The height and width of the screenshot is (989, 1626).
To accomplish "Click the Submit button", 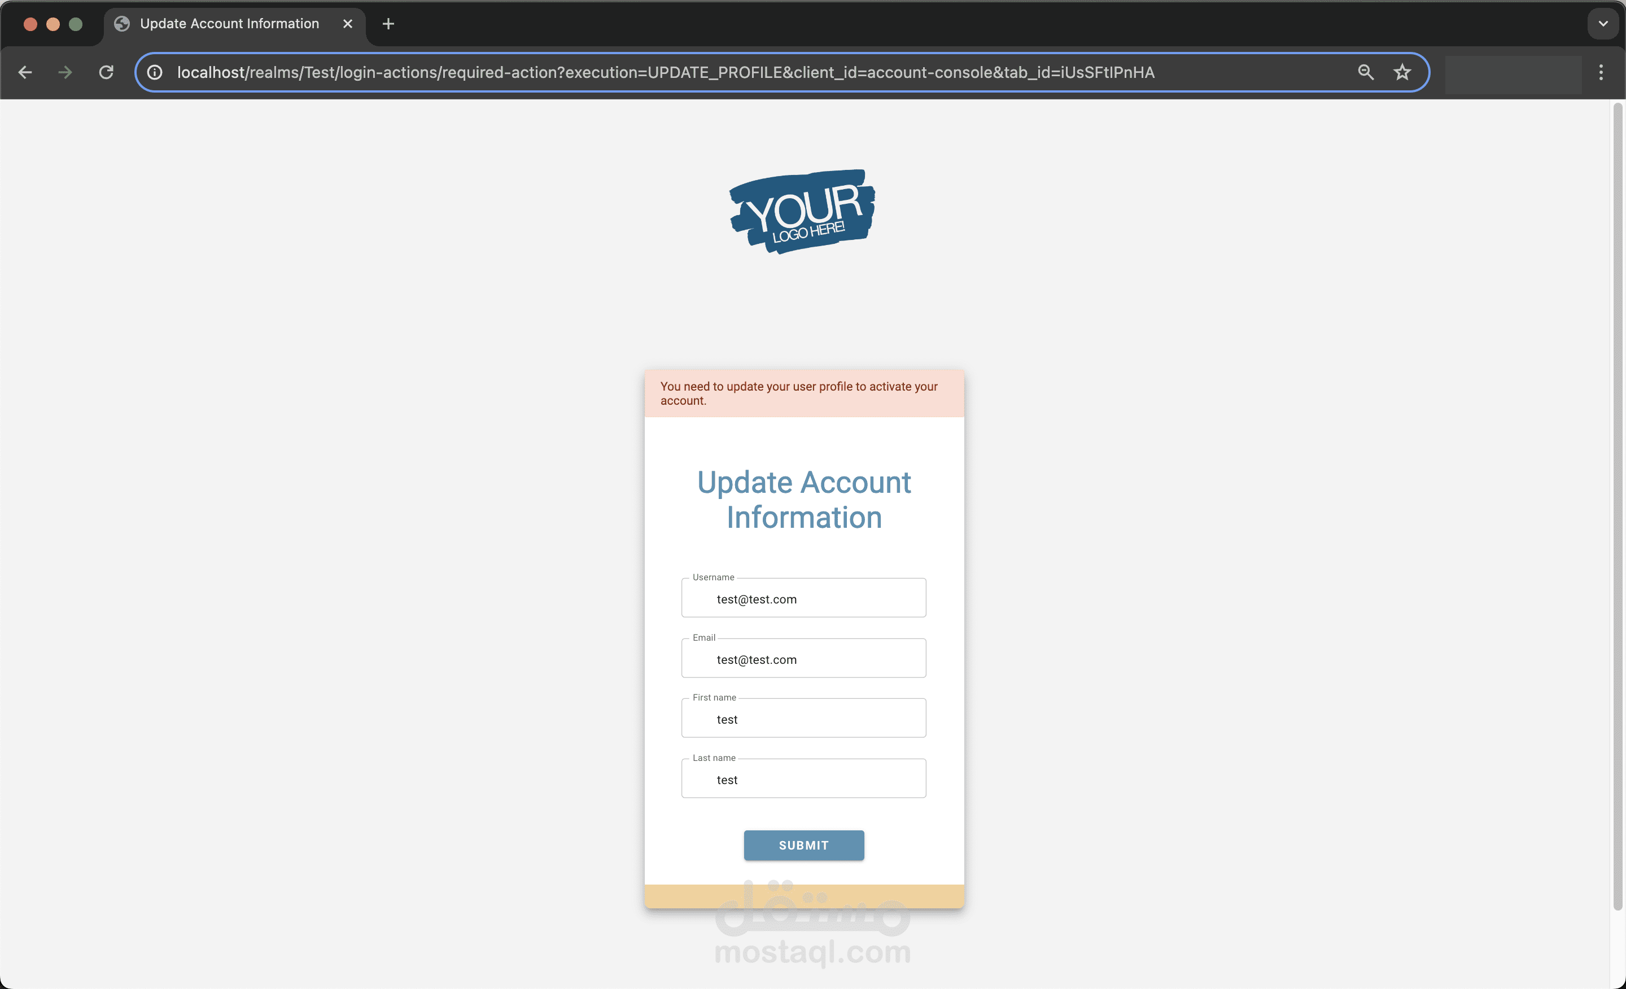I will pos(804,845).
